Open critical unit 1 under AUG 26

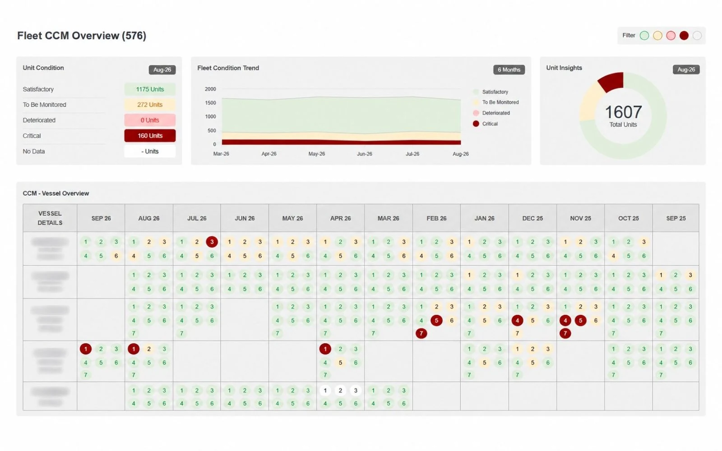(x=134, y=349)
